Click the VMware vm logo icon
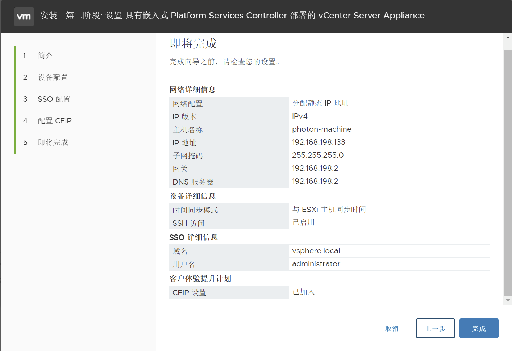 tap(24, 16)
